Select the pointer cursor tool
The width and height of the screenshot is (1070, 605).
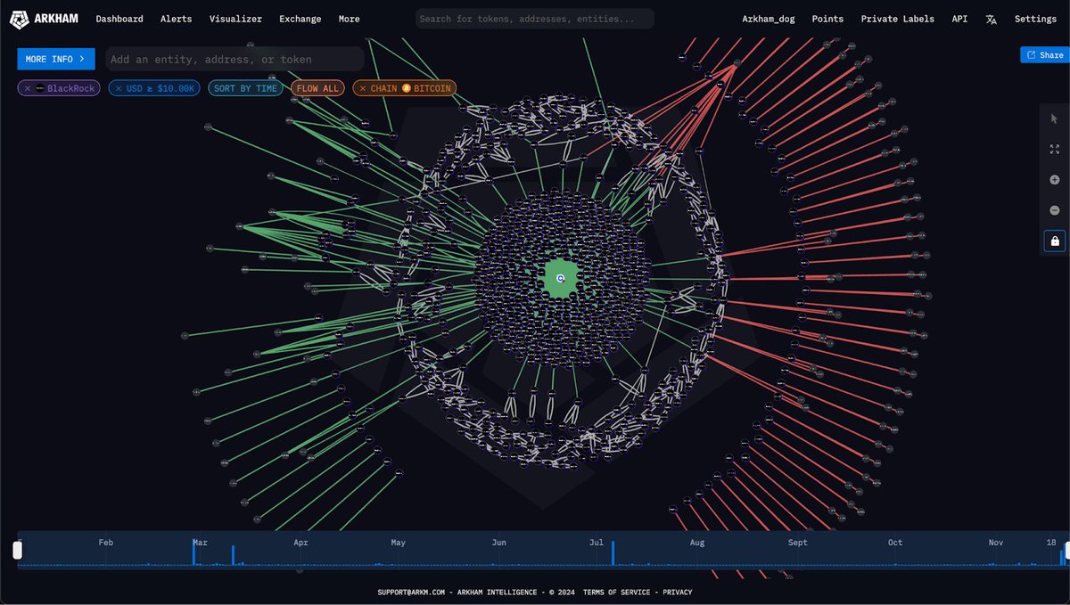pos(1054,119)
